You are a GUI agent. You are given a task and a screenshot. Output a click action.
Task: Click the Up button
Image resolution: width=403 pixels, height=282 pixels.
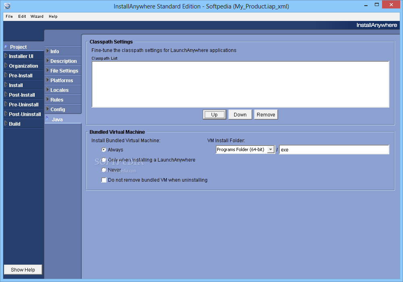coord(214,114)
